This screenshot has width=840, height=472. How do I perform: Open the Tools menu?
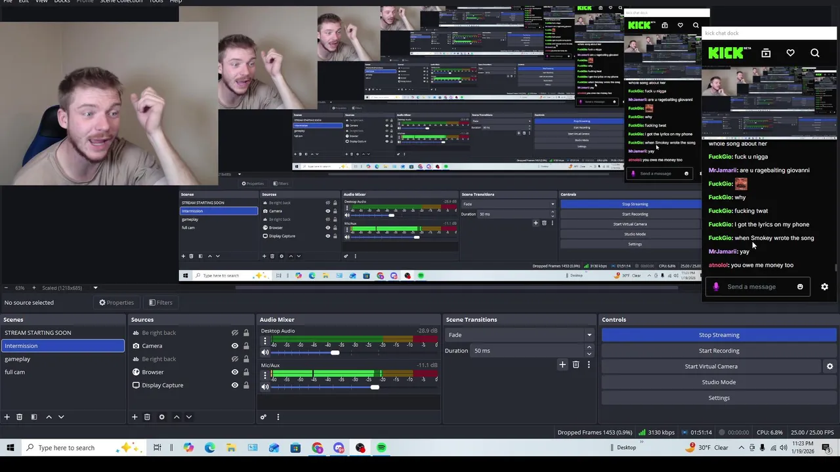pos(156,1)
